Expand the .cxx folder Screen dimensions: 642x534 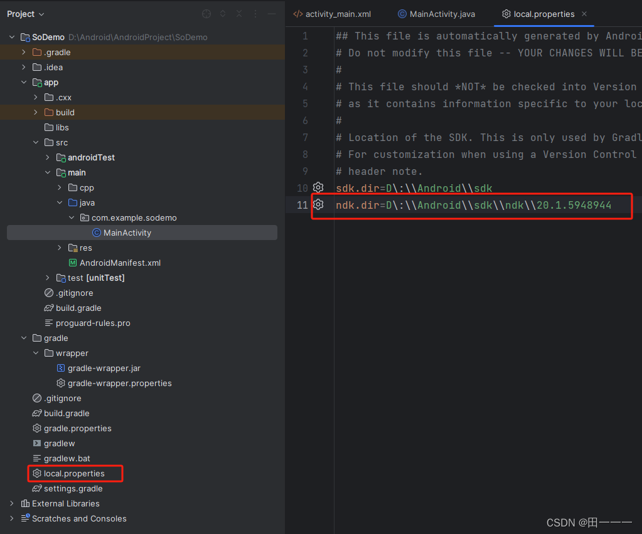click(35, 97)
